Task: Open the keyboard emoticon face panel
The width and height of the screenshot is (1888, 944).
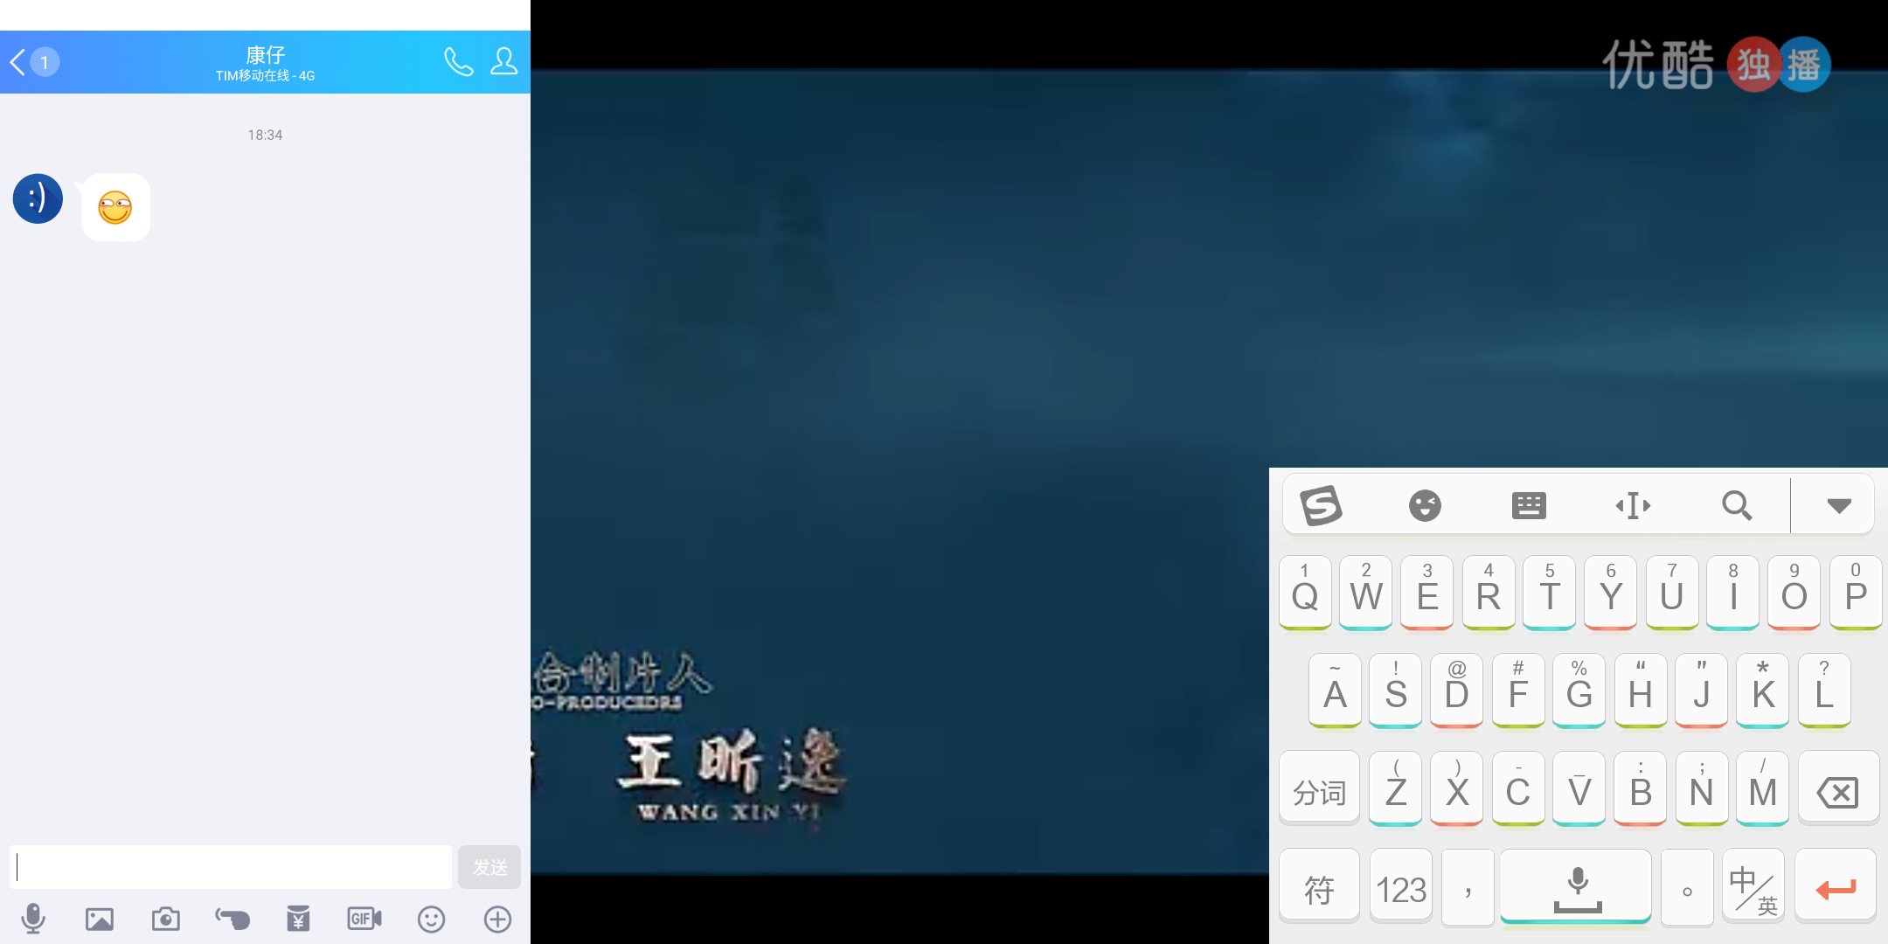Action: pos(1425,505)
